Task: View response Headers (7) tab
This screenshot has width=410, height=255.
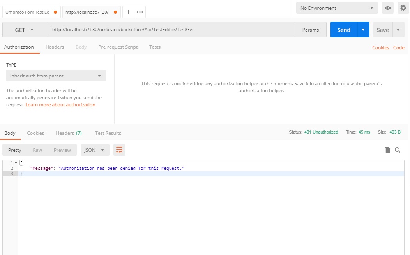Action: [69, 133]
